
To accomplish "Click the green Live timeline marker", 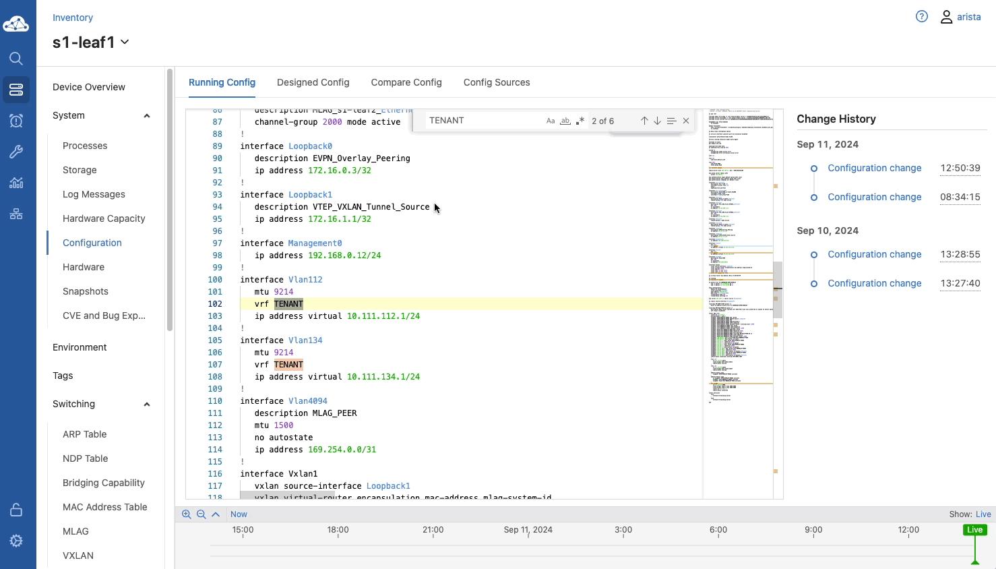I will point(974,530).
